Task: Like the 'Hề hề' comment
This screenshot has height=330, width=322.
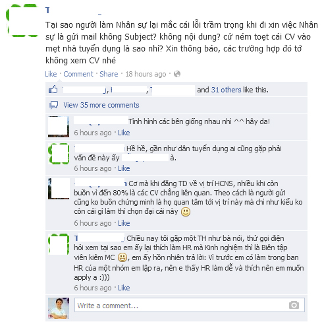Action: pos(124,168)
